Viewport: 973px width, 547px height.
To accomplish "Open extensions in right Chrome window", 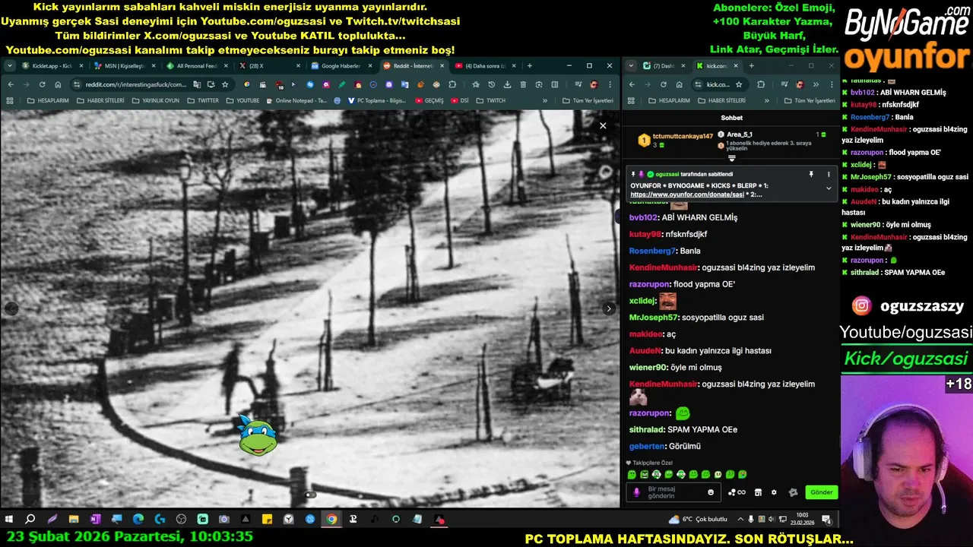I will point(761,84).
